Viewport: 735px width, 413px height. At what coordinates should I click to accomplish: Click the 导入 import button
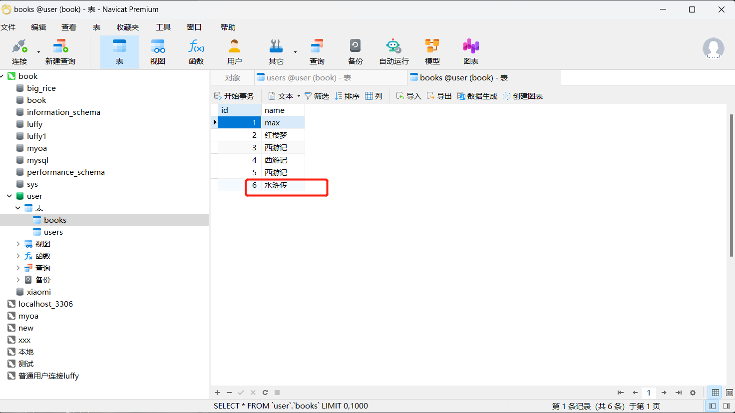click(x=409, y=96)
